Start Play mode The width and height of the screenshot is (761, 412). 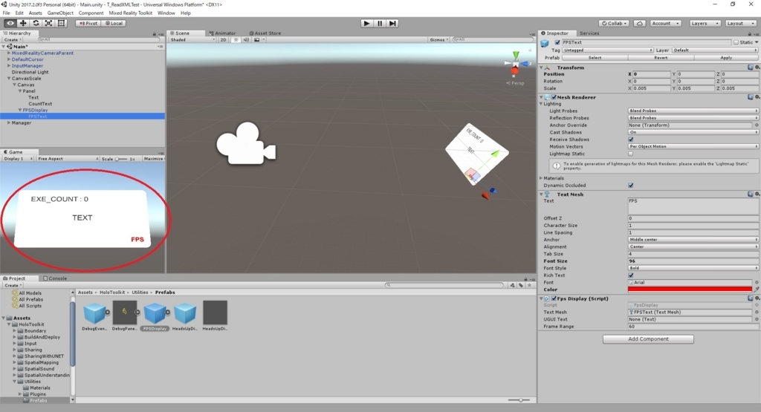(367, 23)
